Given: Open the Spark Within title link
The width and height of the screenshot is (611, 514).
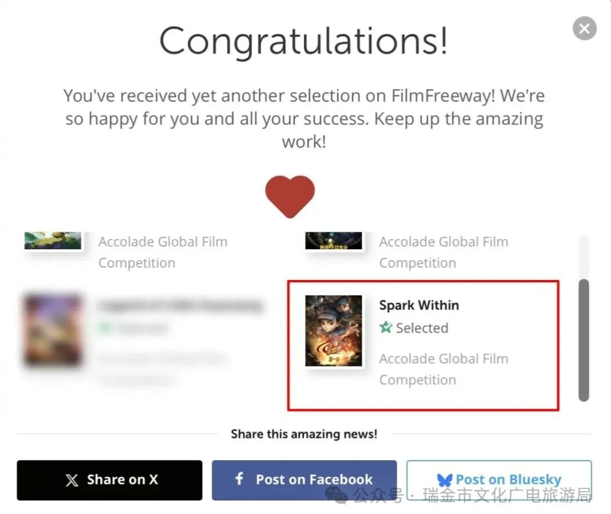Looking at the screenshot, I should [x=419, y=305].
